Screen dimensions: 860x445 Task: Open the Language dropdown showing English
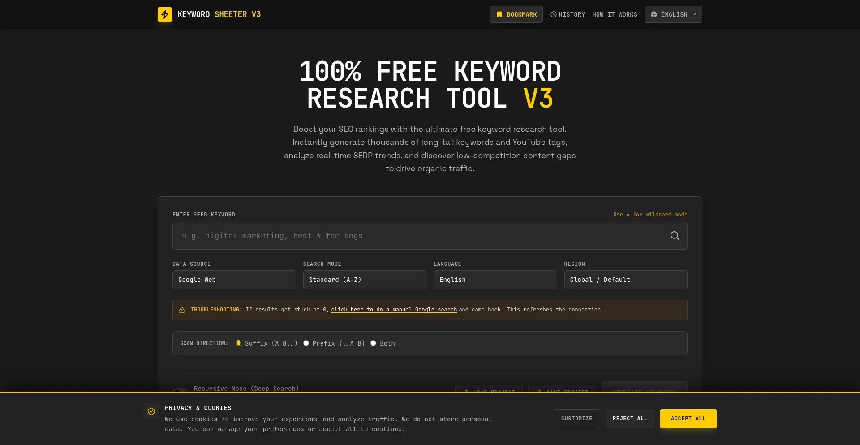(x=495, y=280)
